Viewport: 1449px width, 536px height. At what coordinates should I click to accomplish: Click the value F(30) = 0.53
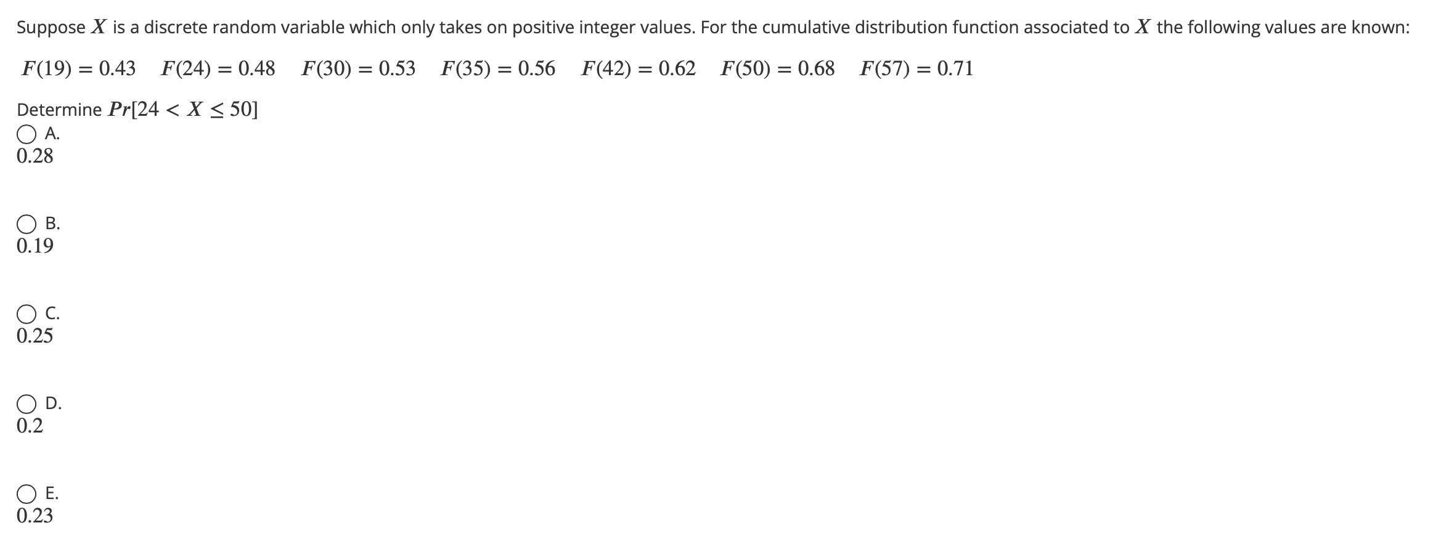(357, 69)
